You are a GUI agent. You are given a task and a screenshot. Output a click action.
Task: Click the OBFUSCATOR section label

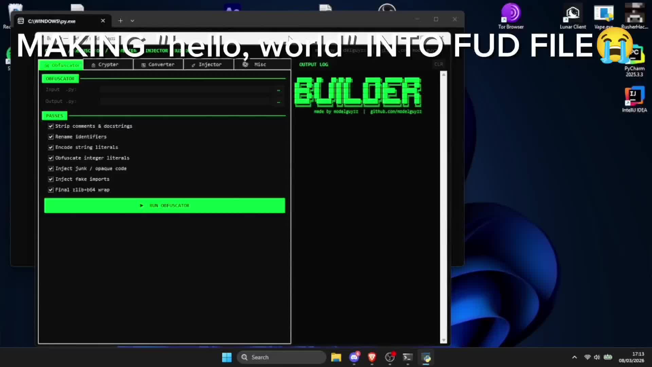60,78
